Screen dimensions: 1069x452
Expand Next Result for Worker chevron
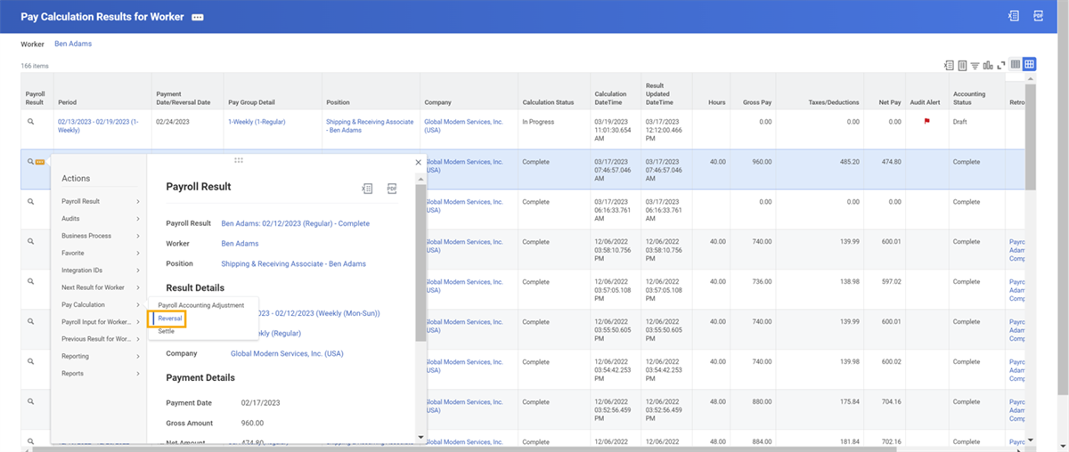[x=138, y=287]
